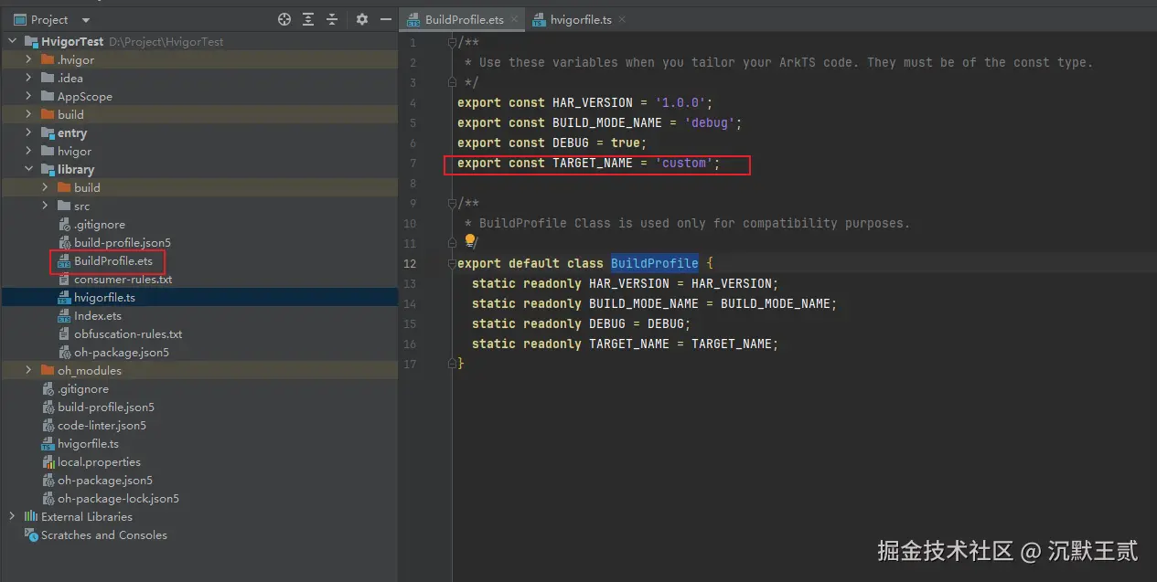Expand the AppScope folder

pyautogui.click(x=28, y=96)
